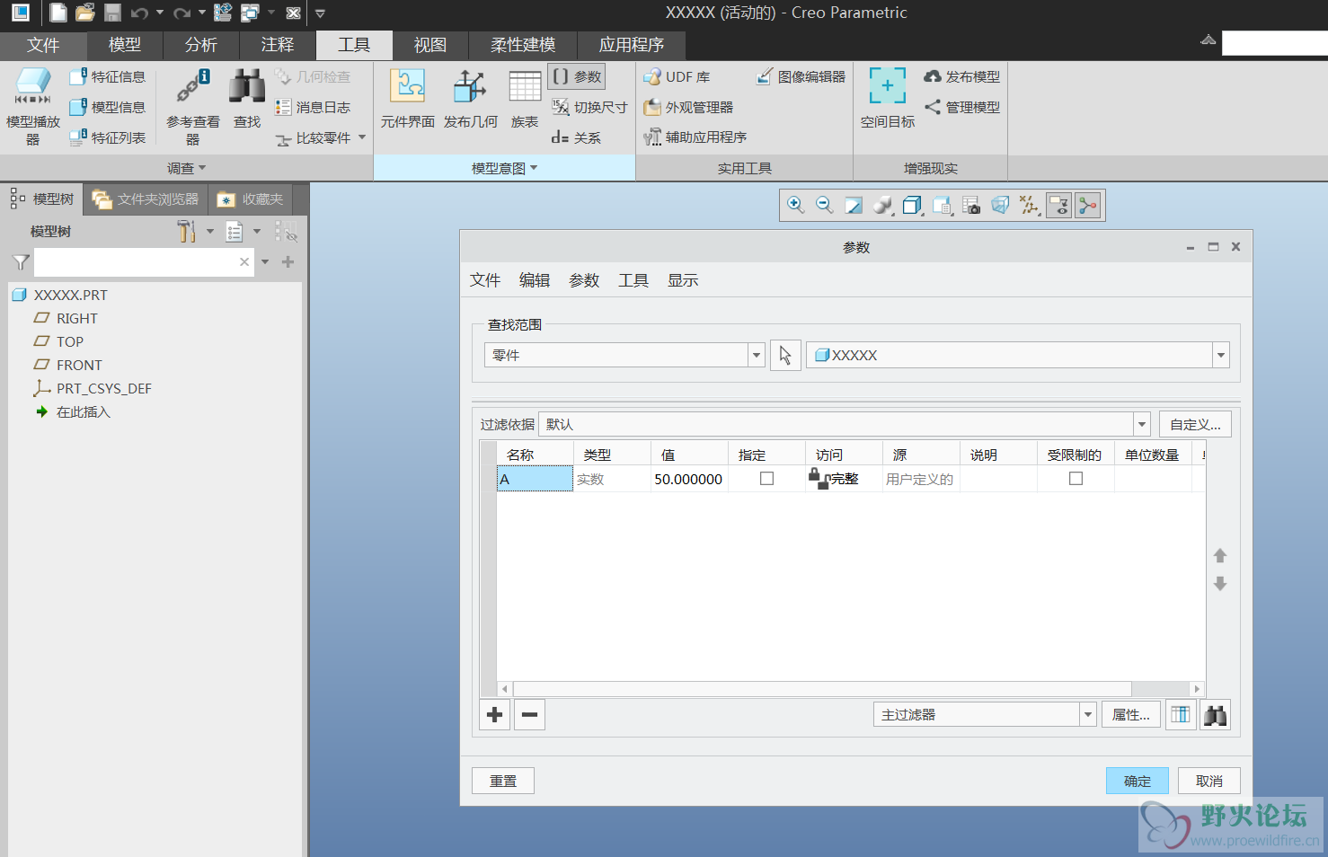Screen dimensions: 1328x857
Task: Tick the Restricted (受限制的) checkbox for parameter A
Action: (x=1076, y=479)
